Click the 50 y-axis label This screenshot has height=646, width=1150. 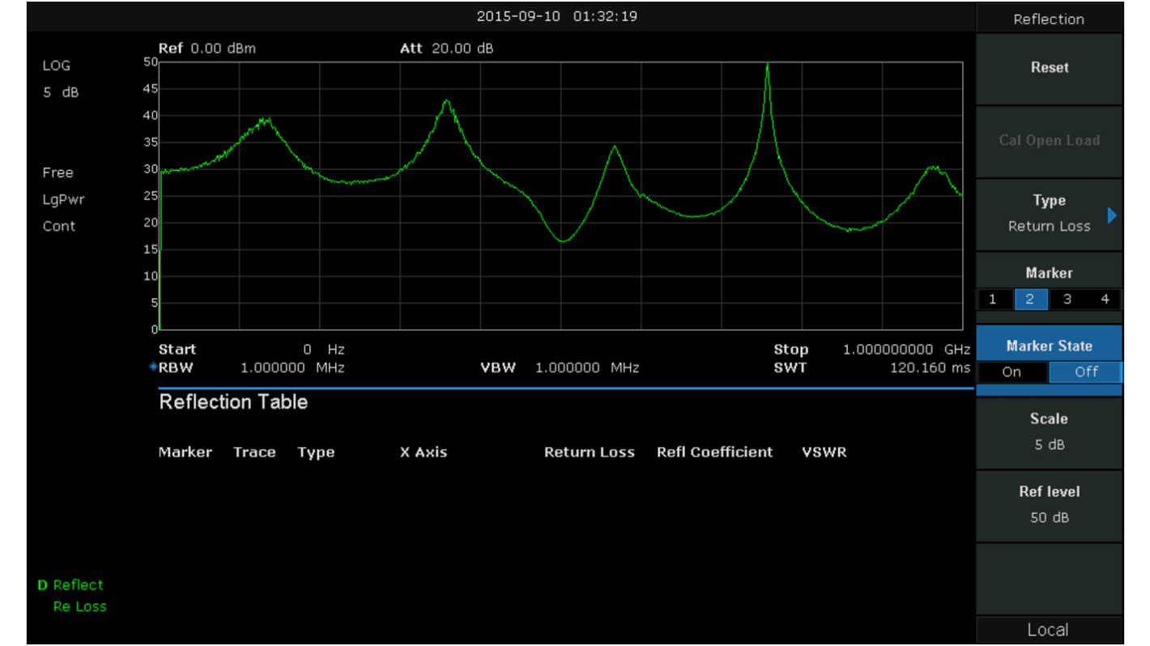(x=151, y=62)
